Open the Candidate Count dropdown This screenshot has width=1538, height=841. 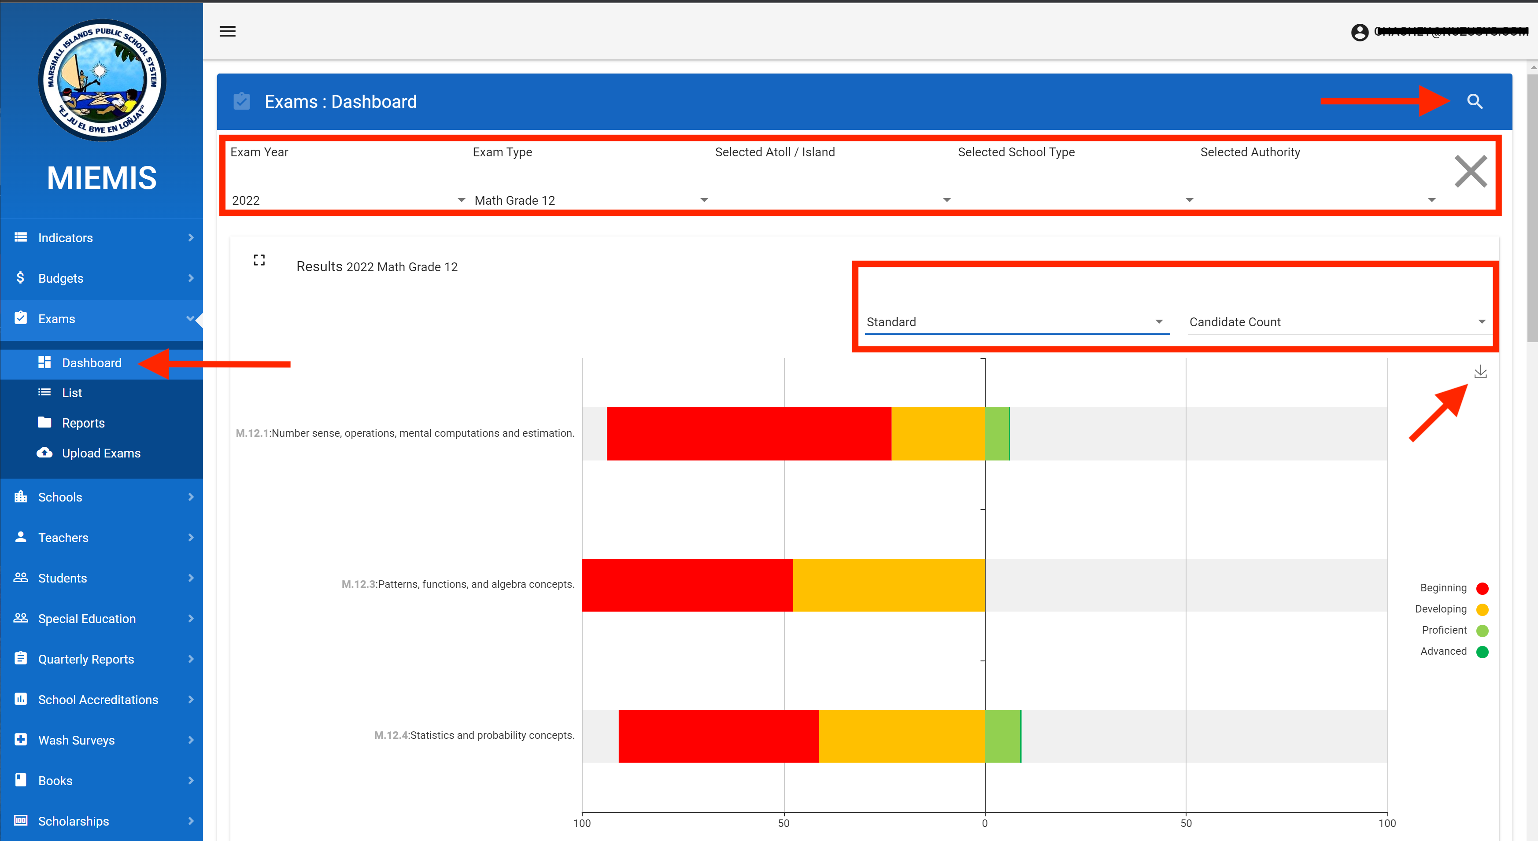1337,322
